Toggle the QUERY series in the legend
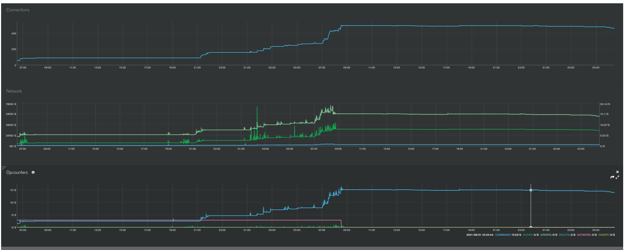 click(x=528, y=235)
